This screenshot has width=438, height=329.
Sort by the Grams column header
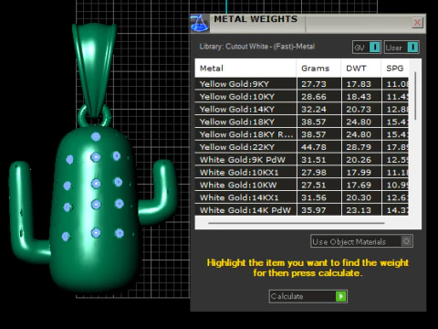tap(318, 69)
